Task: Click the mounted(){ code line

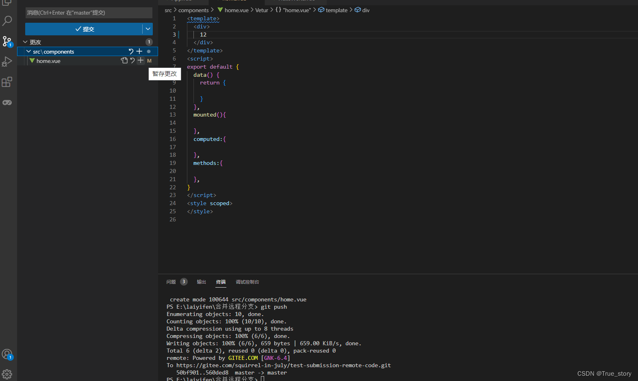Action: tap(210, 115)
